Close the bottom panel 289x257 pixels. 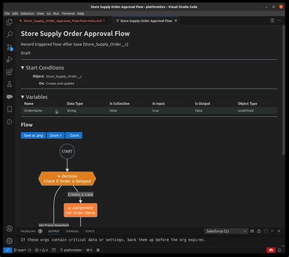[x=279, y=231]
